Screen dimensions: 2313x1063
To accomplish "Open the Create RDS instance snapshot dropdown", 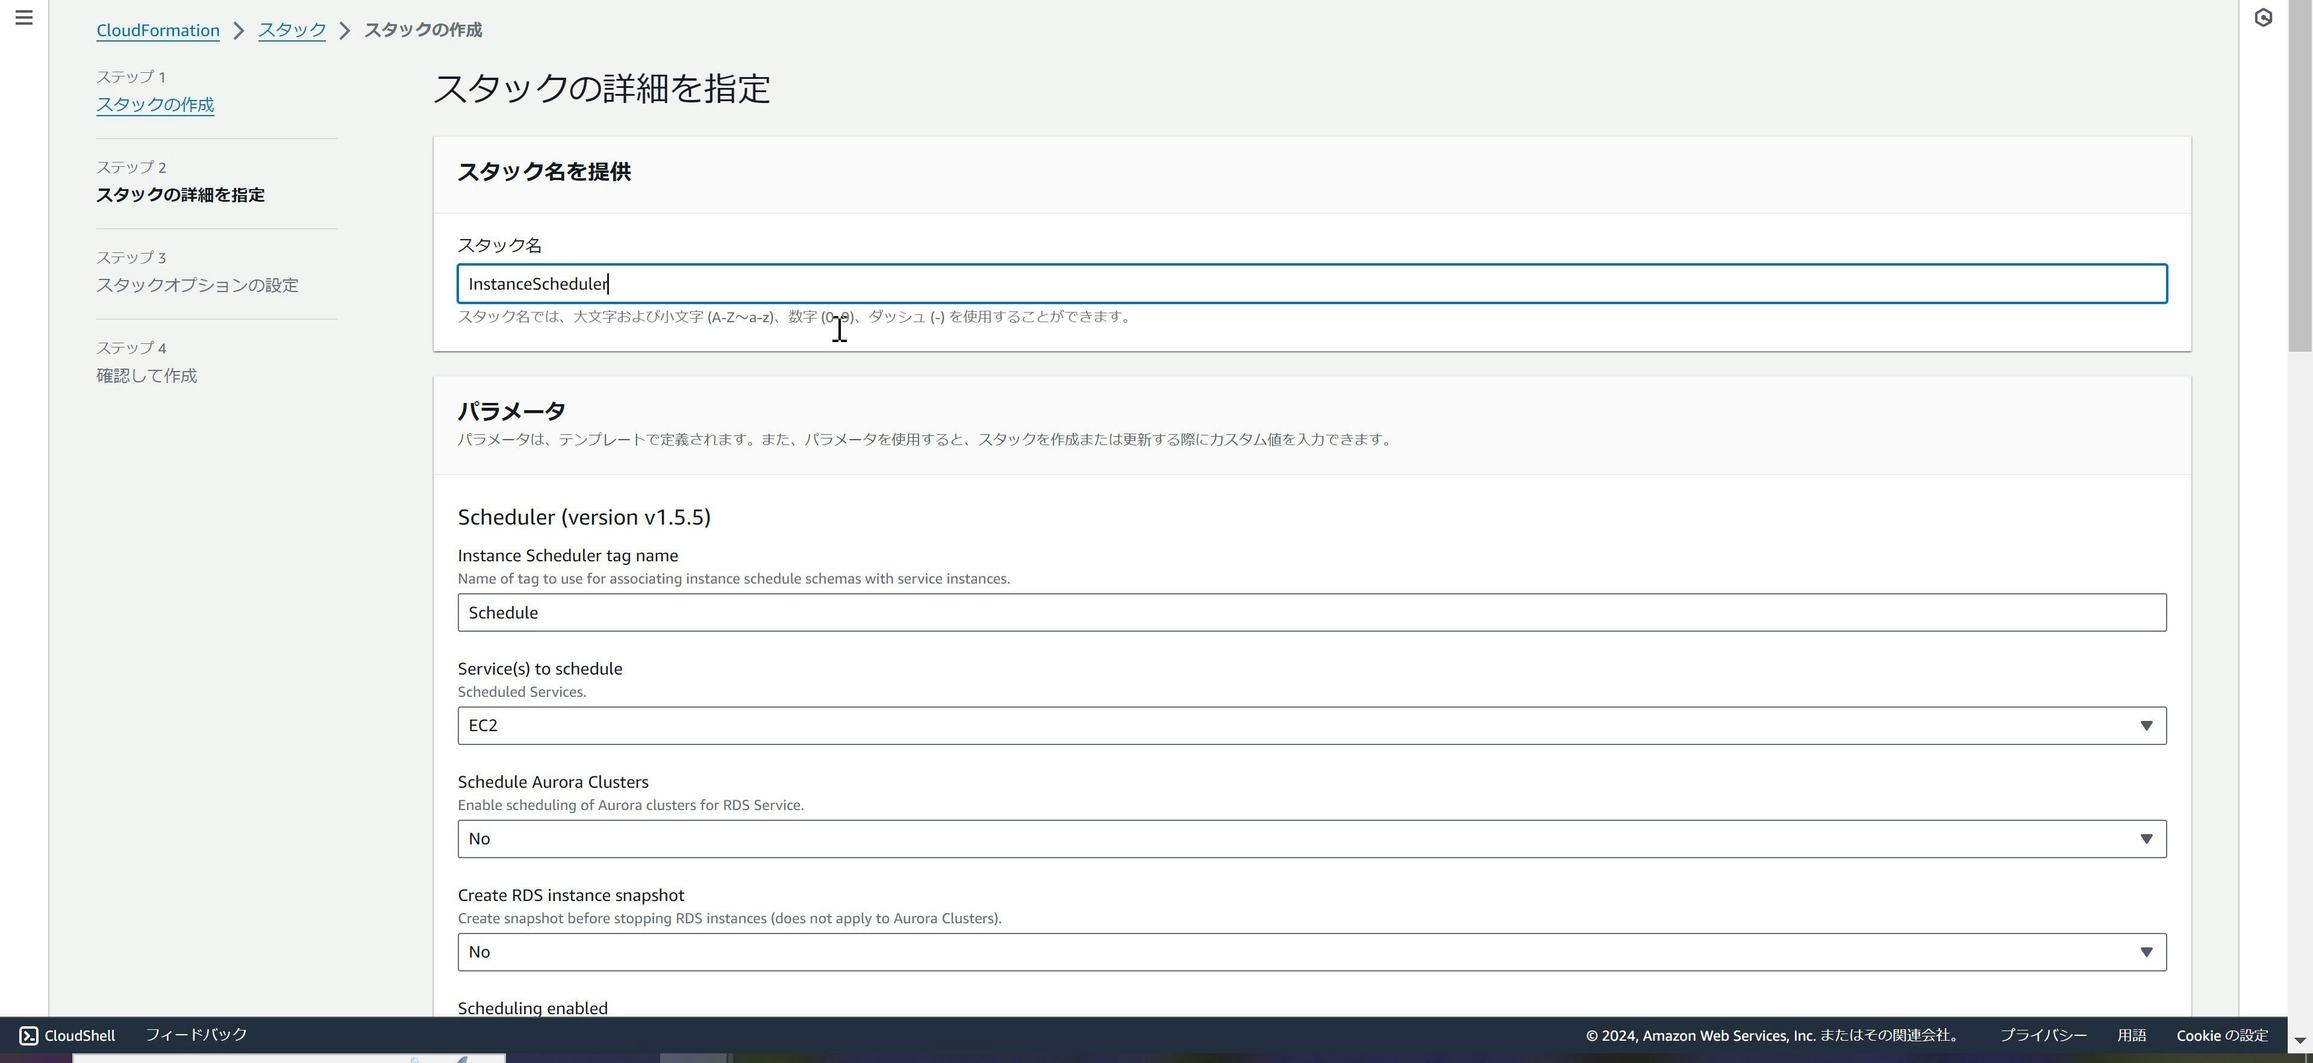I will (x=1311, y=952).
